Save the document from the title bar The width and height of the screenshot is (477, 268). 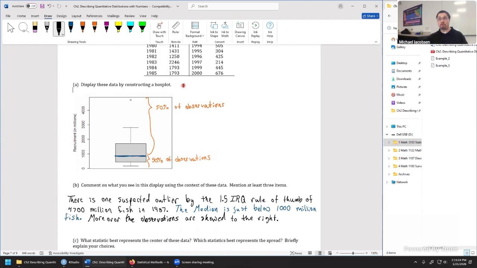point(42,6)
